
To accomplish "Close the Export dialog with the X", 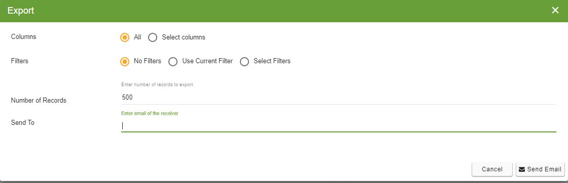I will 555,11.
